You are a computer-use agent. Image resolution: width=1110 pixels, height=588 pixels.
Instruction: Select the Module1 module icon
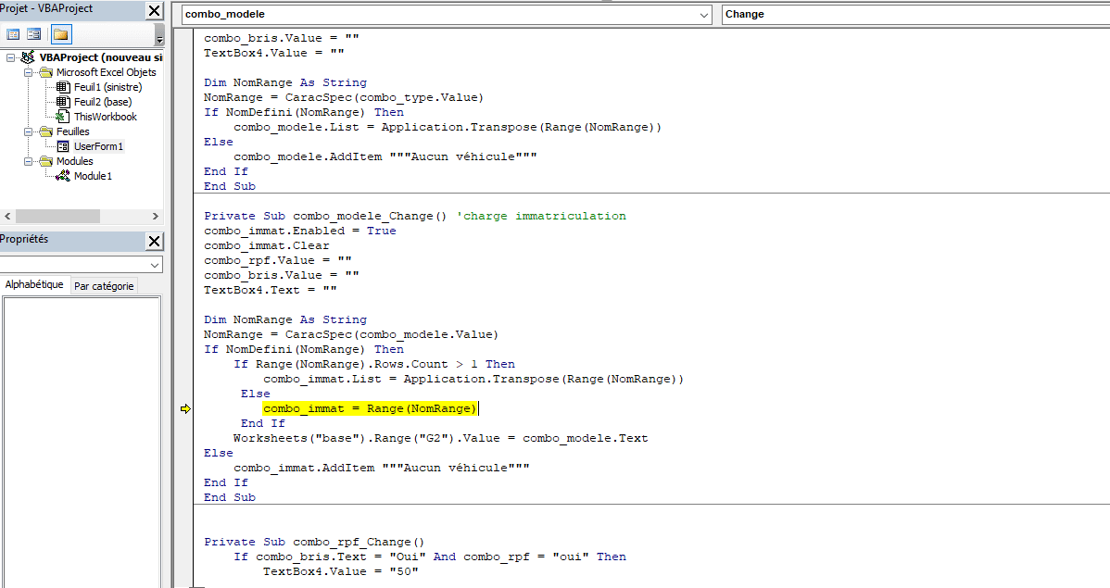tap(63, 176)
